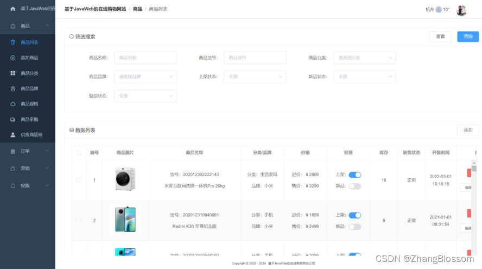Click the Redmi K30 product thumbnail
Image resolution: width=482 pixels, height=269 pixels.
click(x=125, y=220)
